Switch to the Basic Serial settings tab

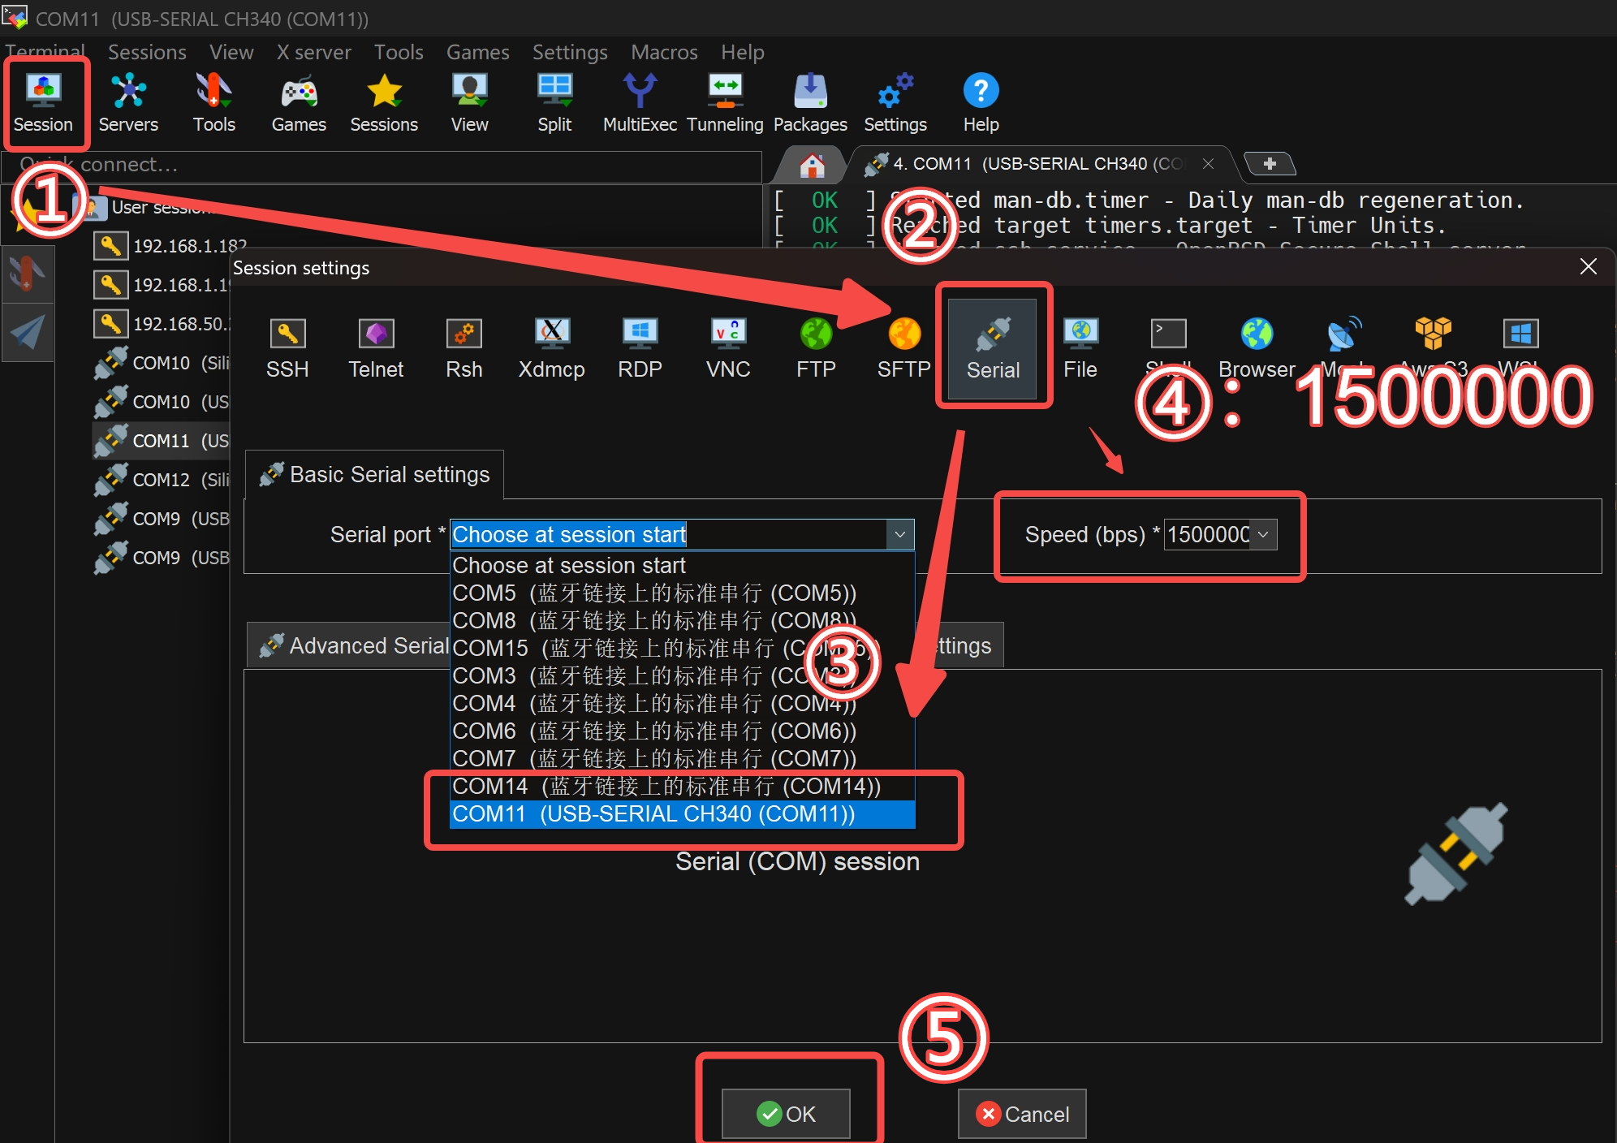click(x=375, y=475)
